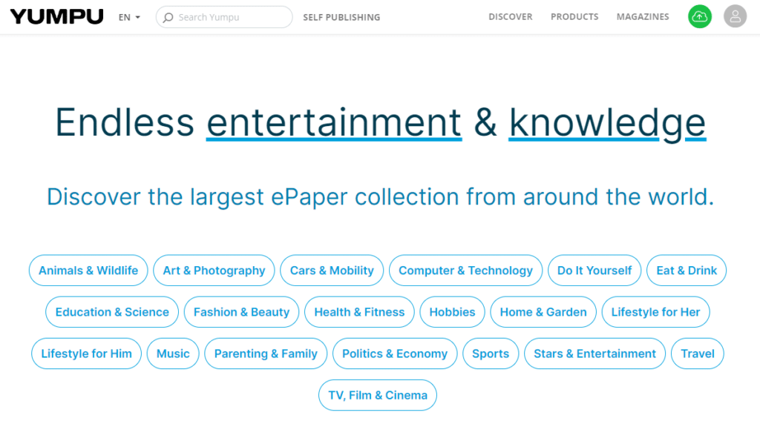Select the Art & Photography category
760x421 pixels.
(x=214, y=271)
